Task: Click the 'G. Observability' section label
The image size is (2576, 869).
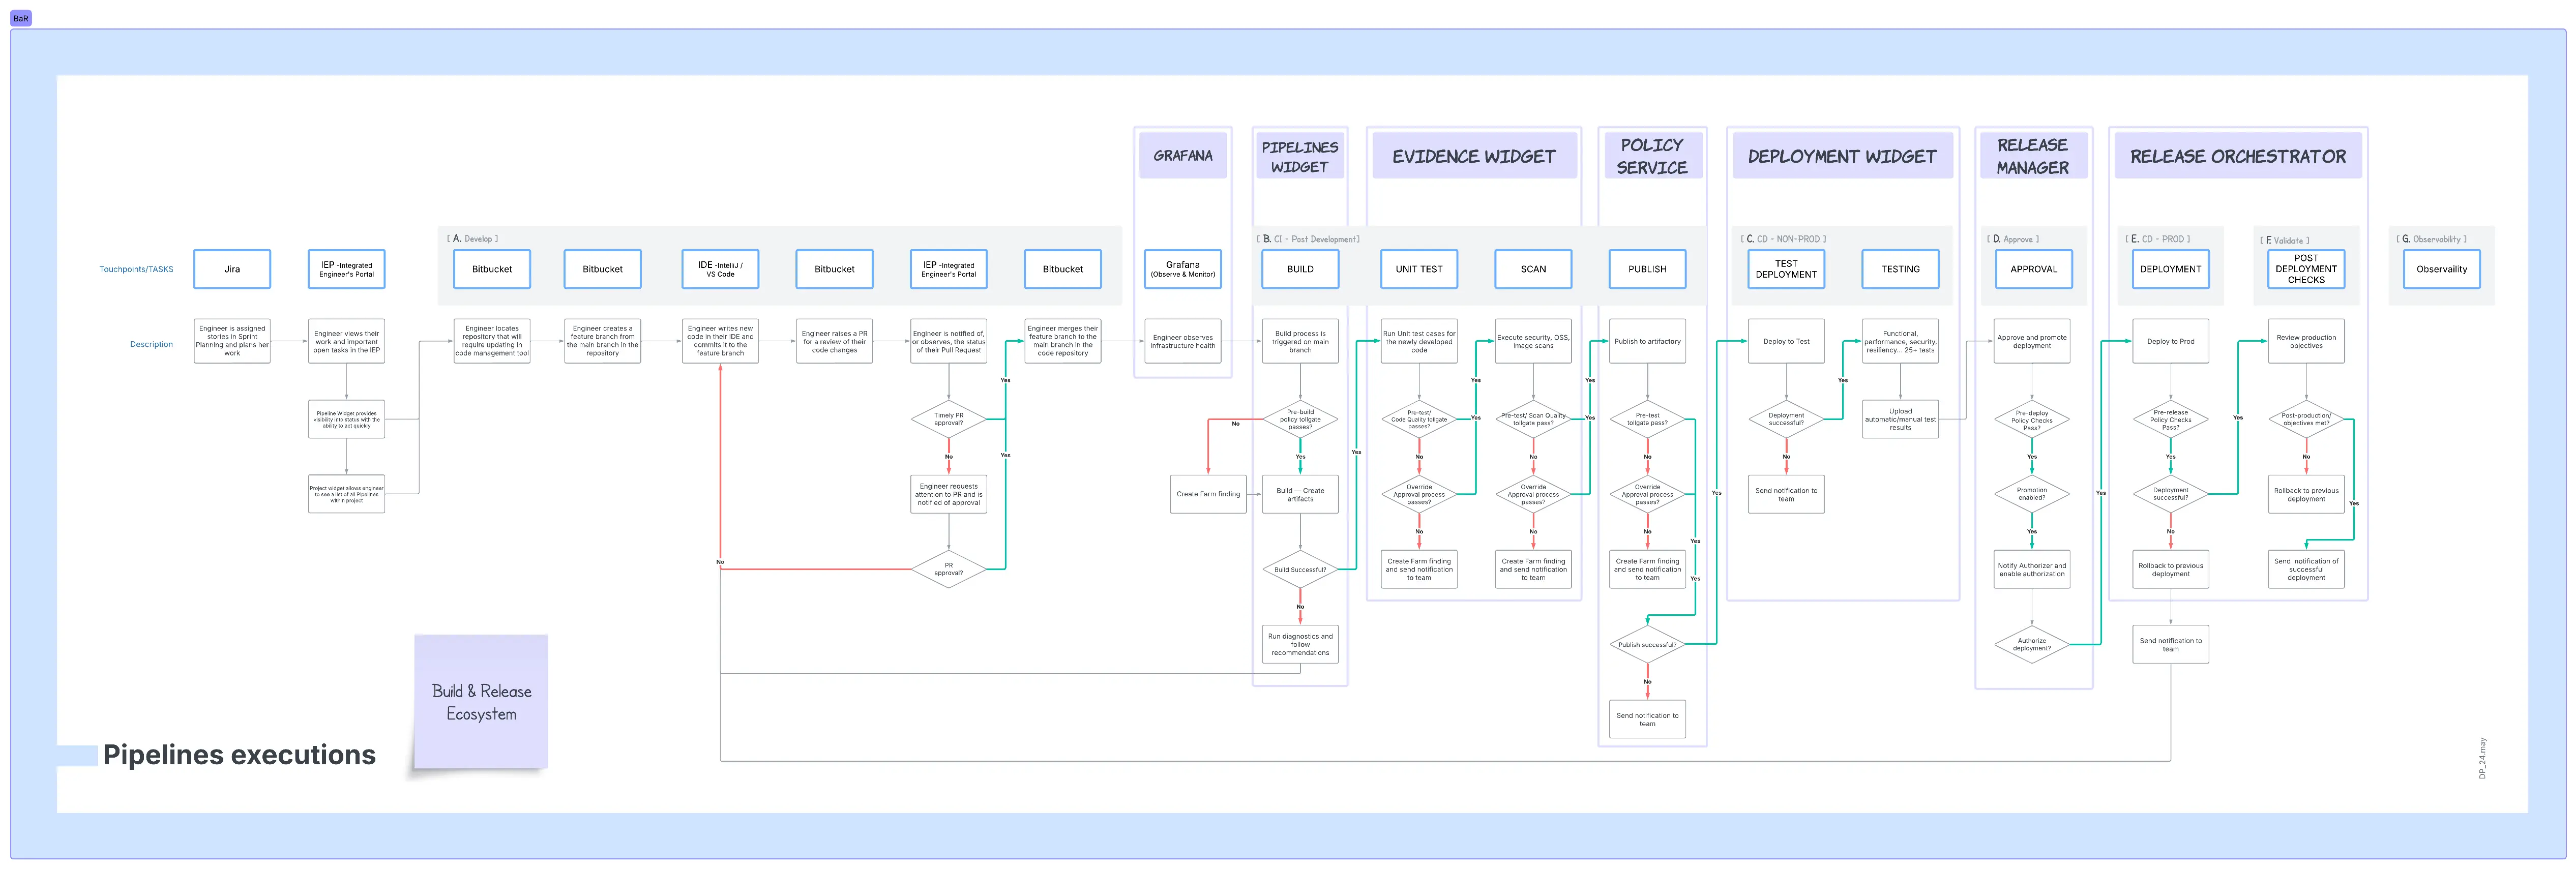Action: [2431, 239]
